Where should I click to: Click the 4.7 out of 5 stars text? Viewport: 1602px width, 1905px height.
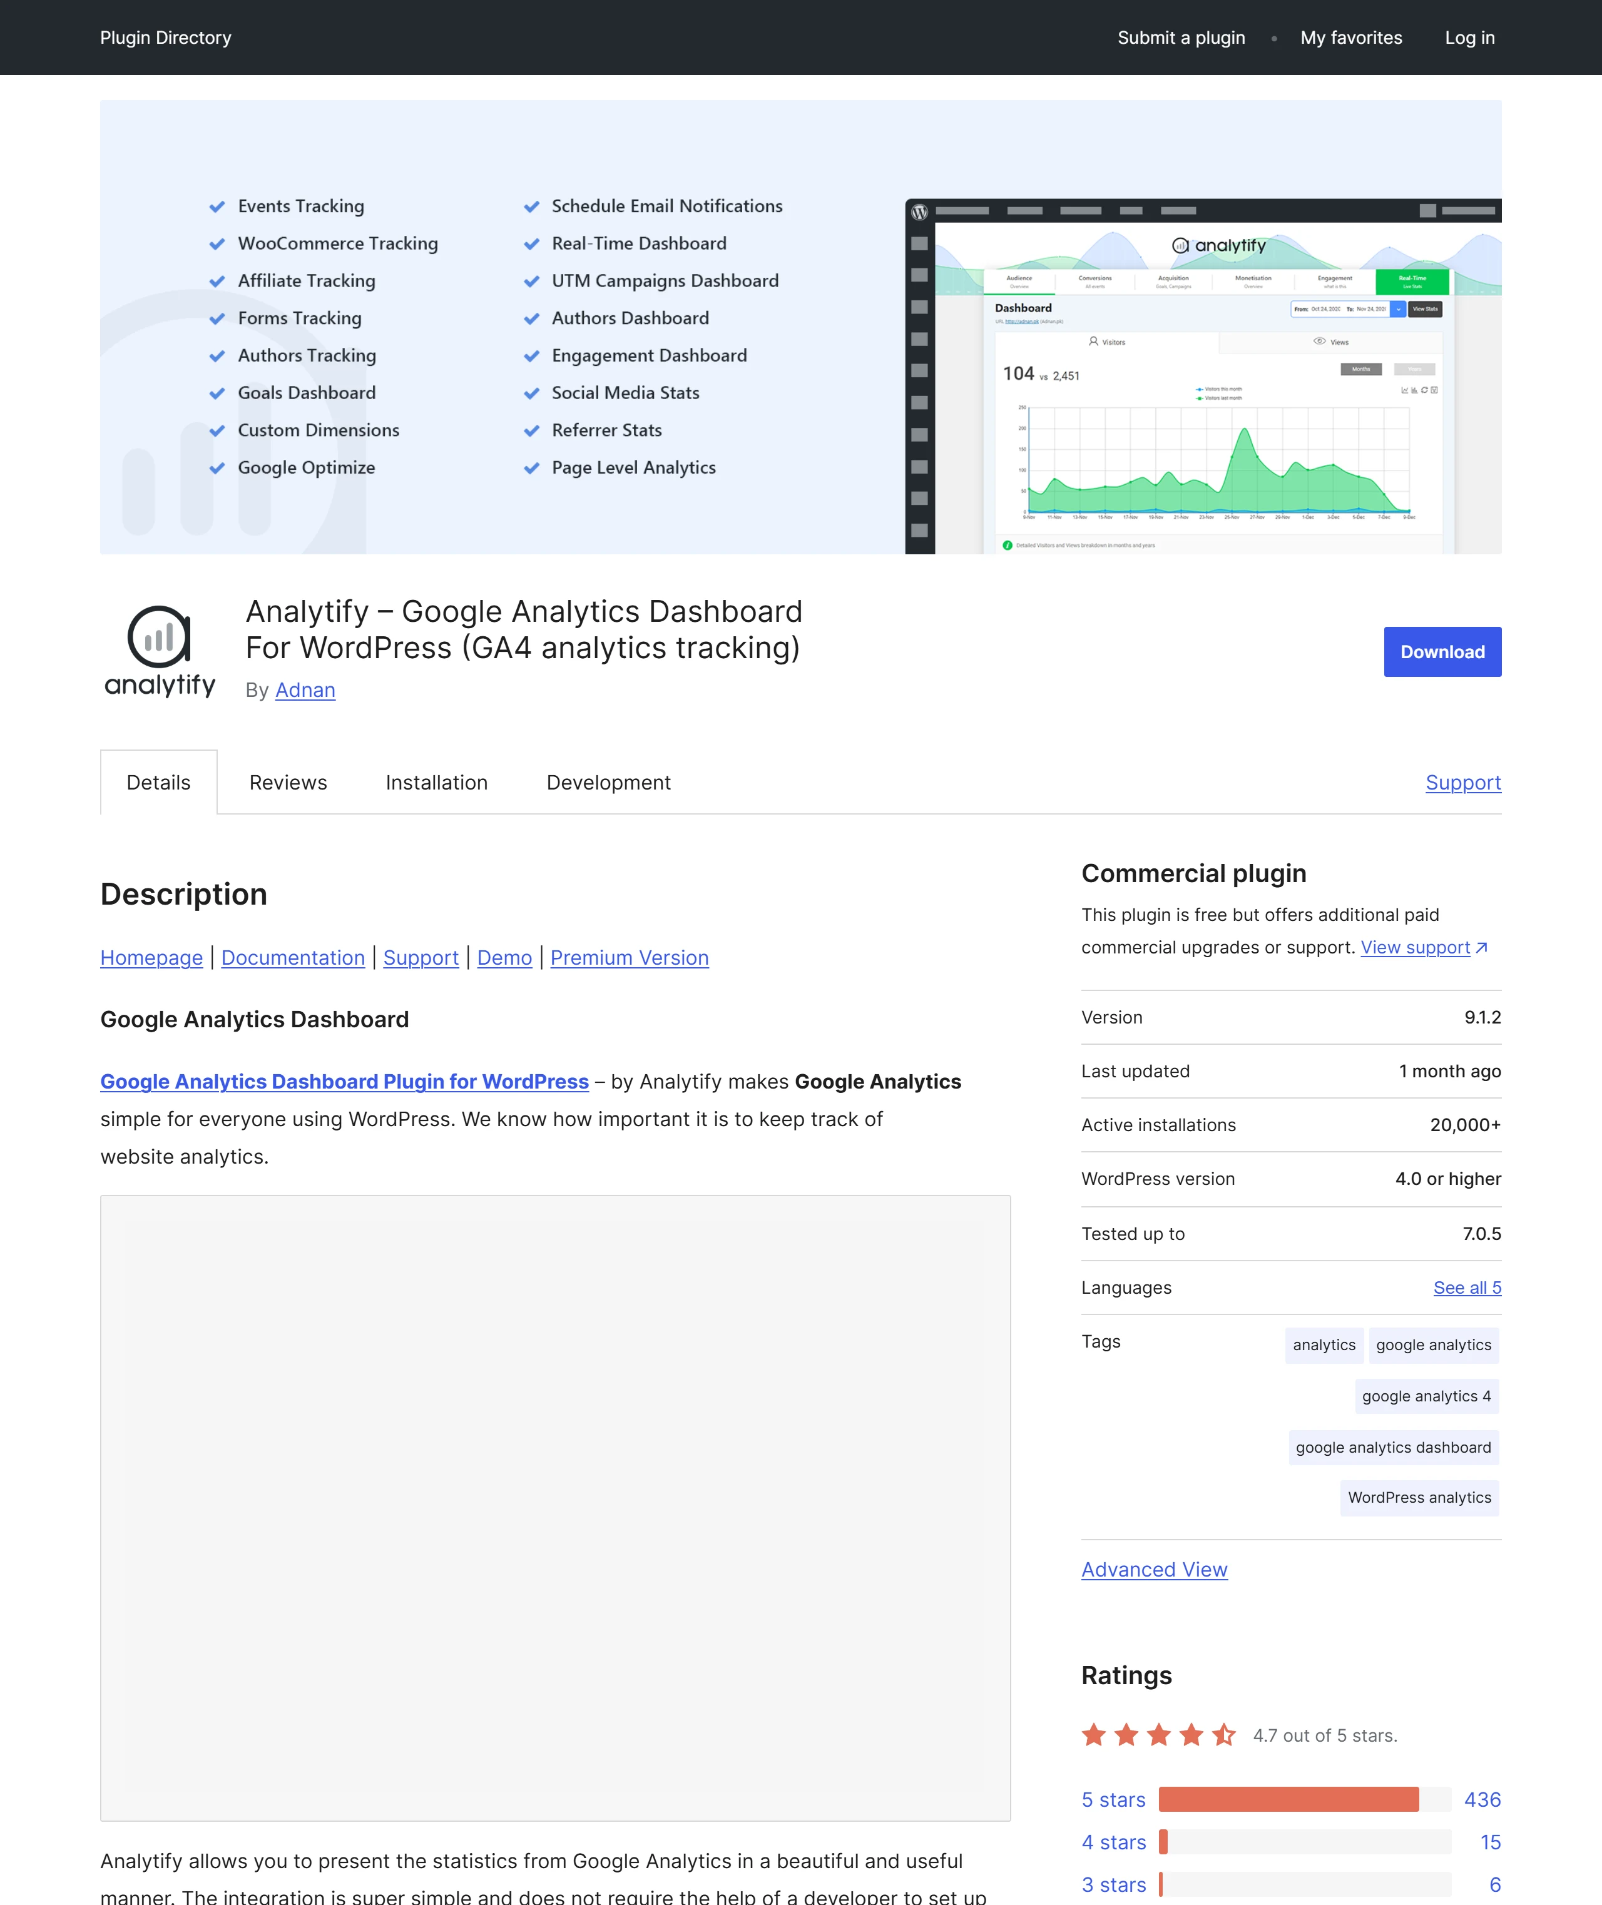(1325, 1735)
